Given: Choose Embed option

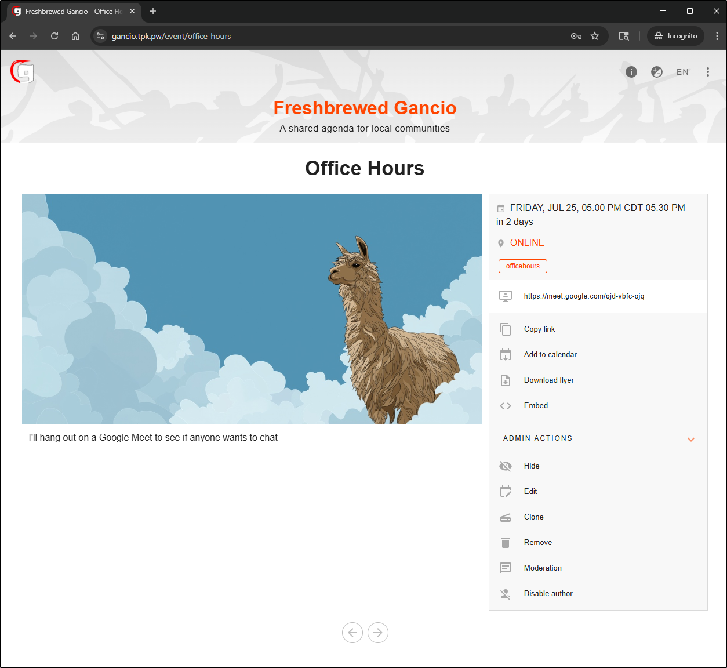Looking at the screenshot, I should 536,406.
